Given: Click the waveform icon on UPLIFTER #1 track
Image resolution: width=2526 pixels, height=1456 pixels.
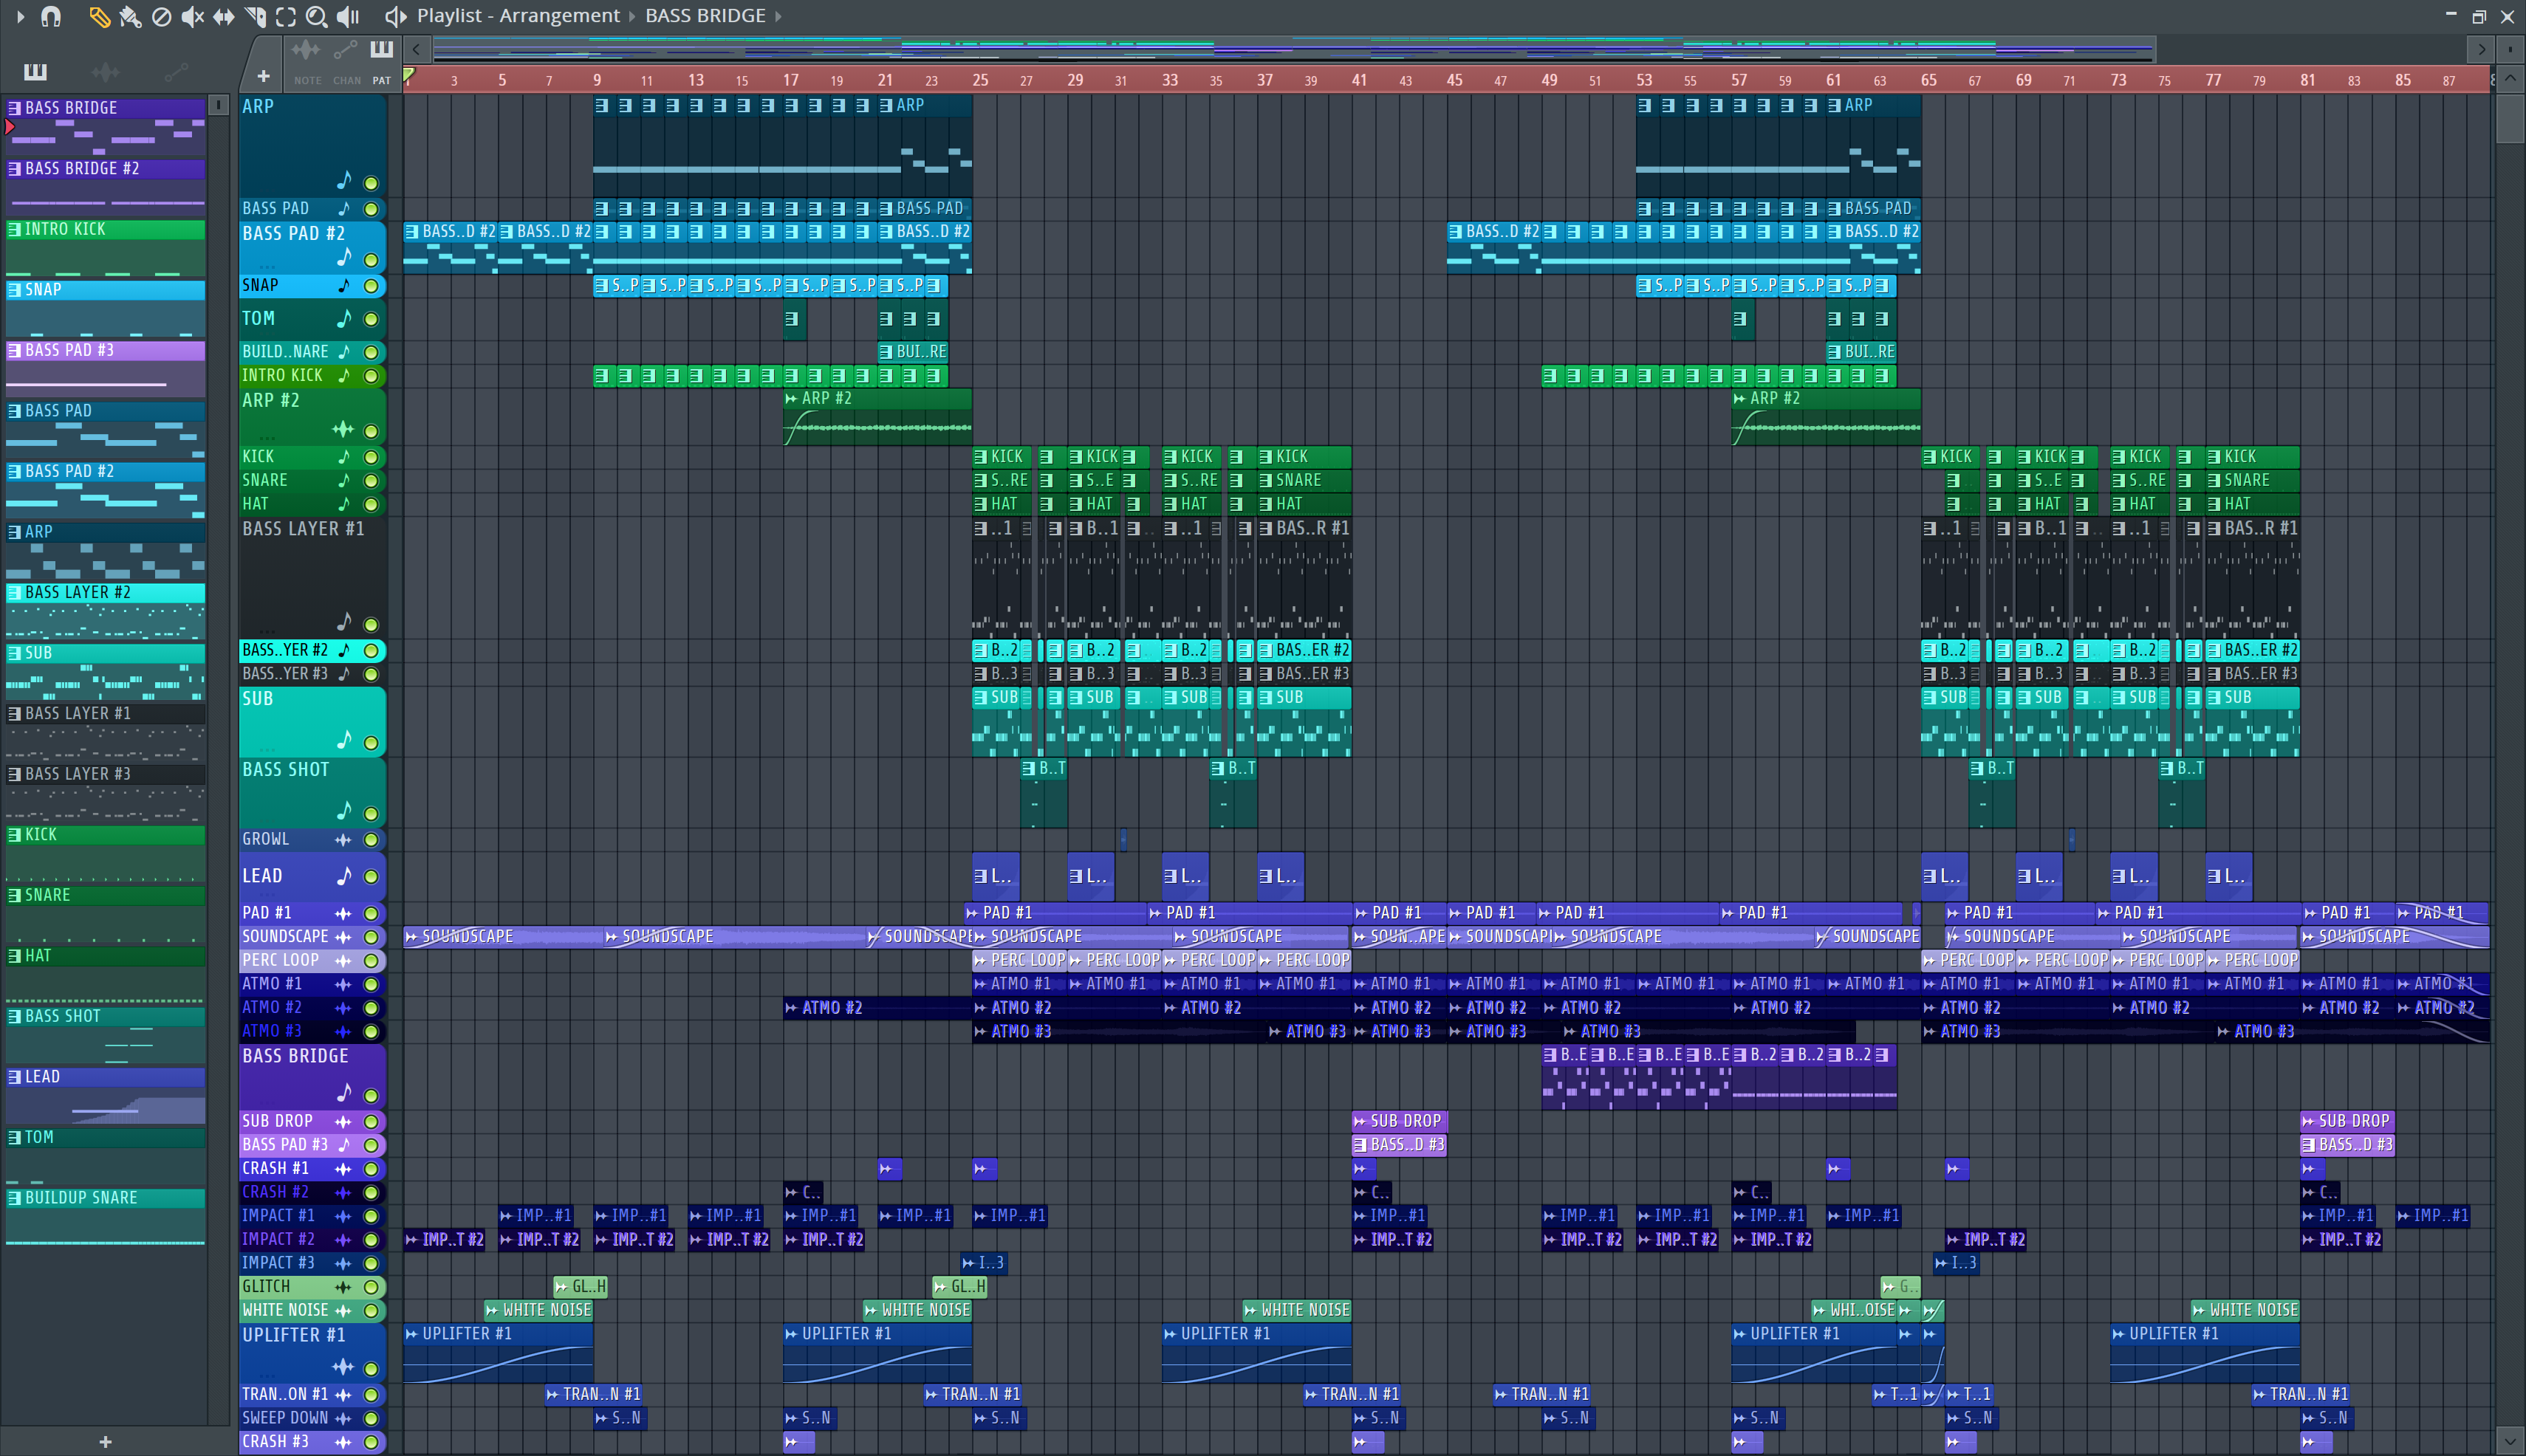Looking at the screenshot, I should point(343,1366).
